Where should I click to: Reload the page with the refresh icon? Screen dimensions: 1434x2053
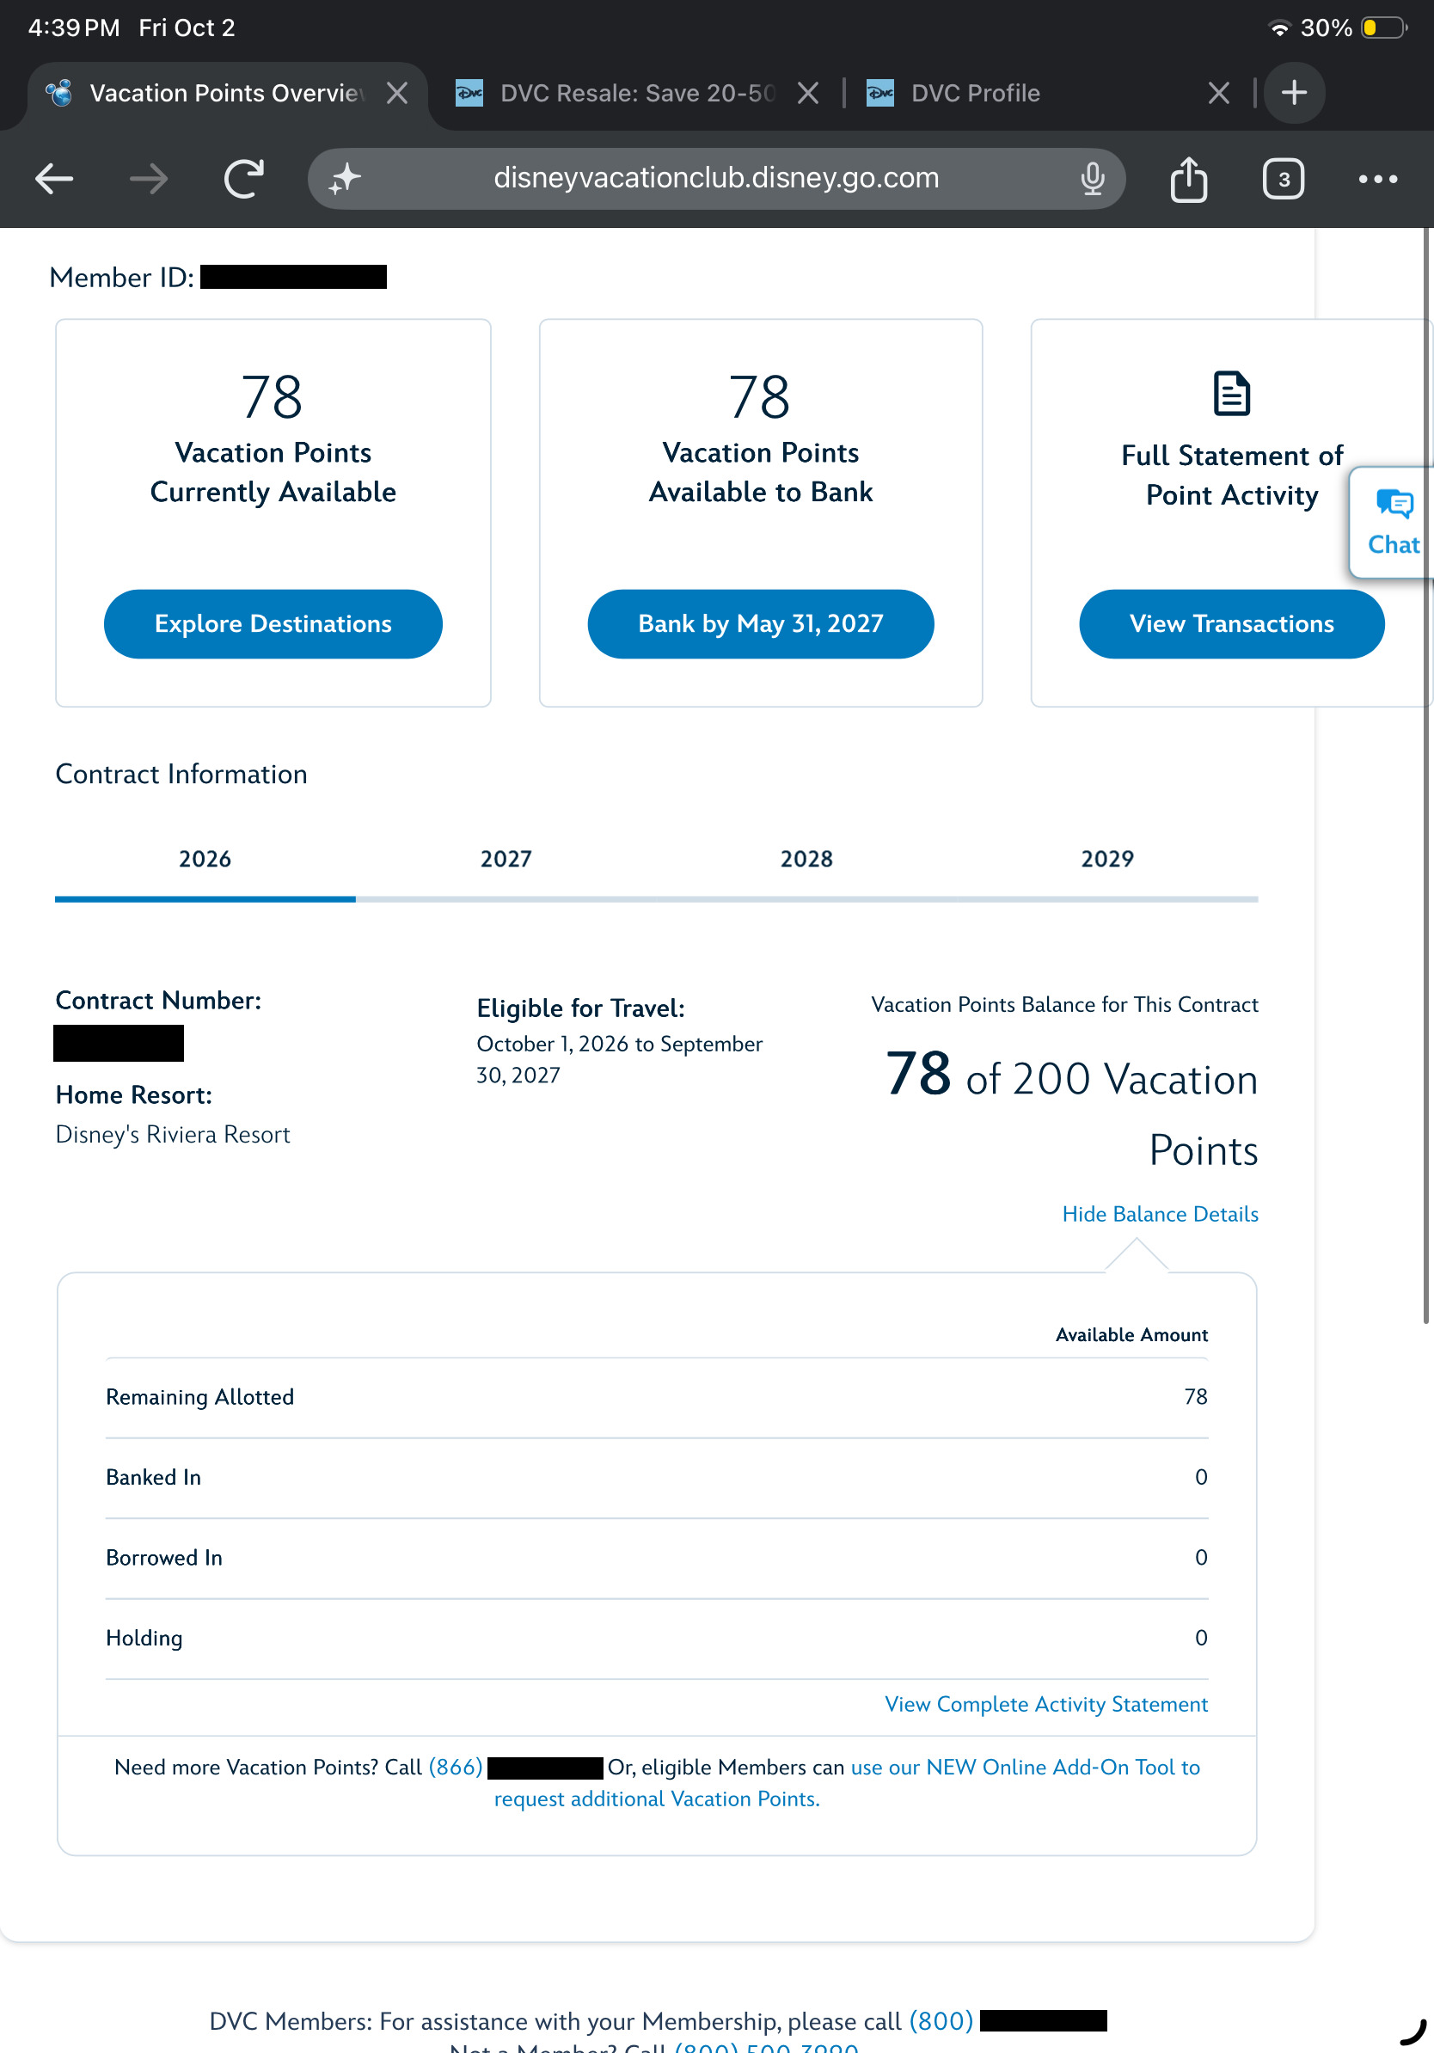(x=244, y=179)
